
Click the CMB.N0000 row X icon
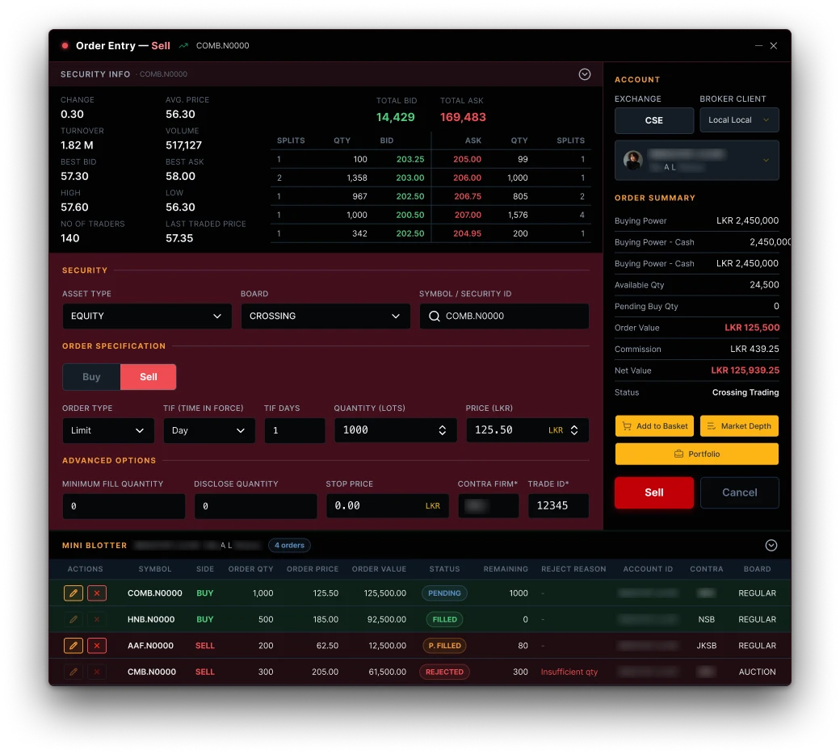97,672
